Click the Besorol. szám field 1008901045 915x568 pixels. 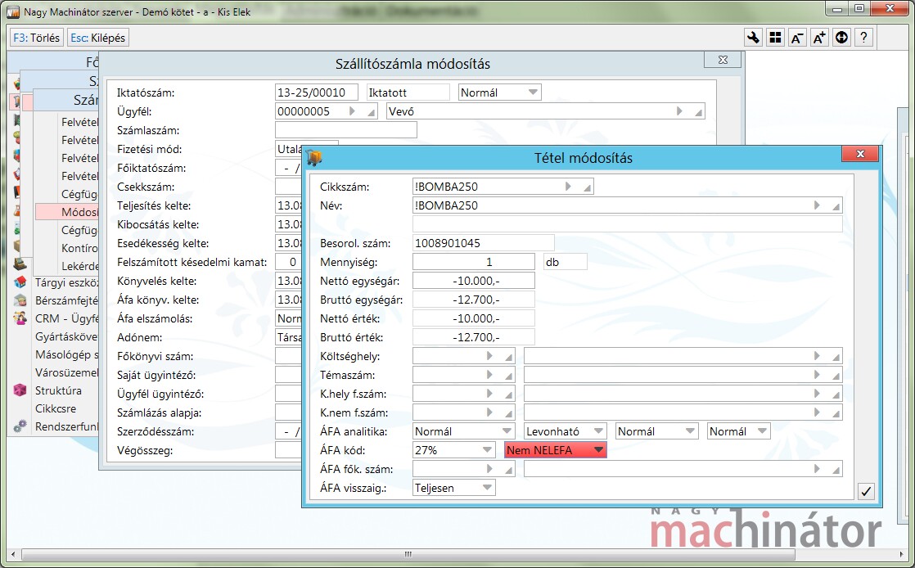pyautogui.click(x=483, y=243)
